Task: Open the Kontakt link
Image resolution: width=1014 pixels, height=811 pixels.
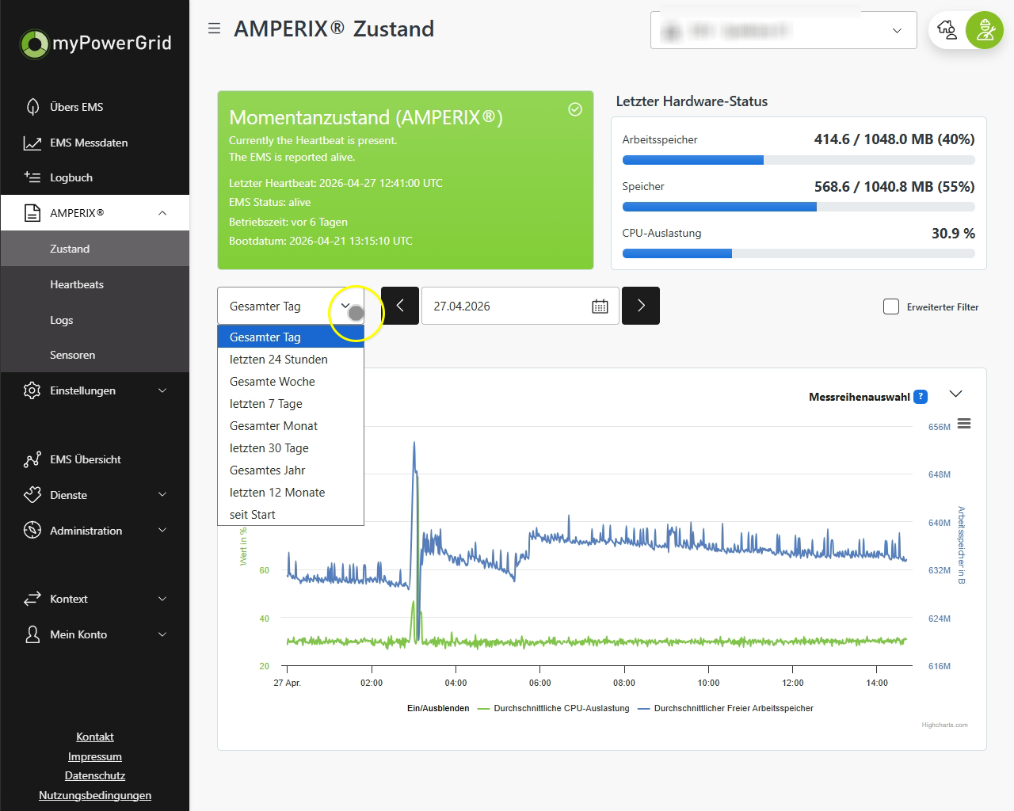Action: (95, 737)
